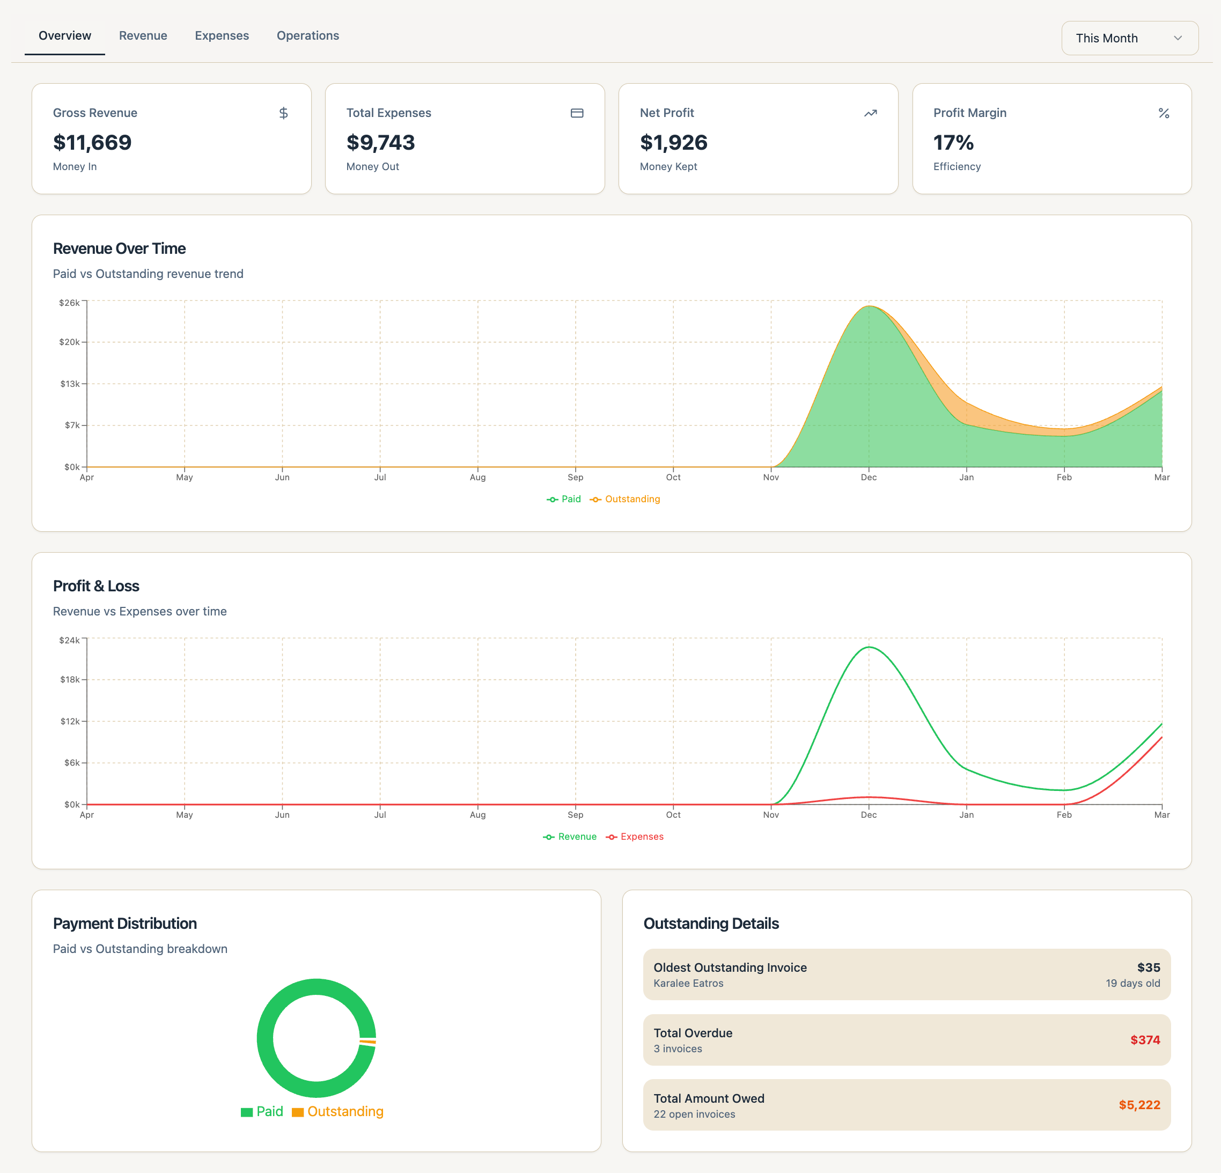The image size is (1221, 1173).
Task: Open the Expenses tab
Action: tap(222, 35)
